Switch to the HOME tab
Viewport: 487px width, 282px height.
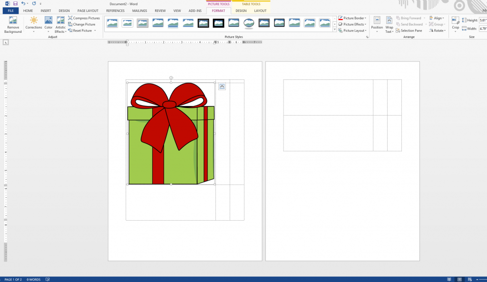pos(28,10)
